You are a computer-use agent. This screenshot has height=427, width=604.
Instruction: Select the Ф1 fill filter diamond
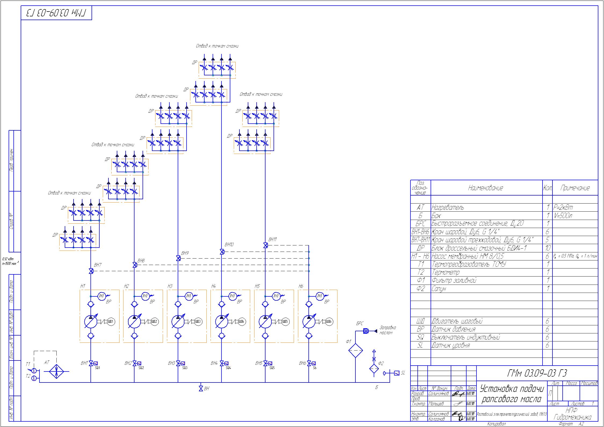tap(355, 350)
